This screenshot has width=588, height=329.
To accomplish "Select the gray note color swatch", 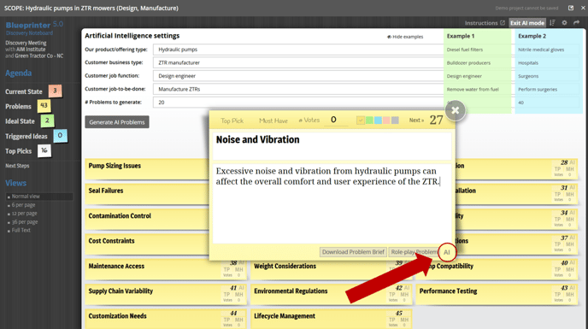I will (x=395, y=120).
